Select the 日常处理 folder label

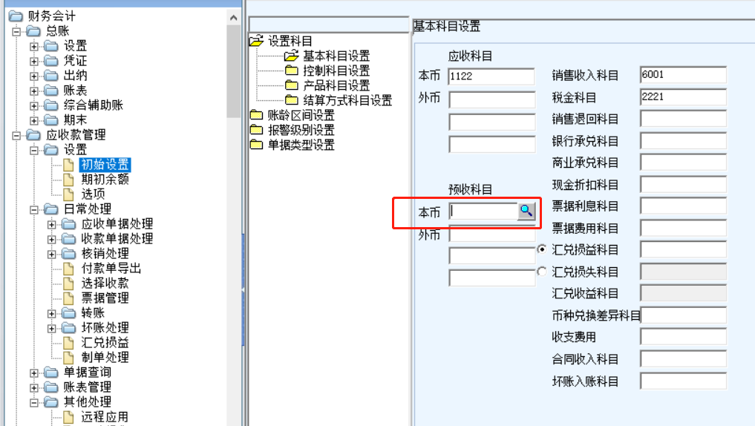pos(87,209)
